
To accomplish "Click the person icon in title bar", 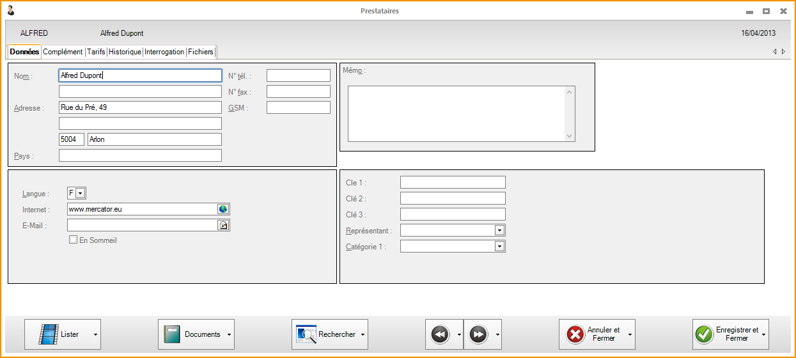I will click(11, 11).
